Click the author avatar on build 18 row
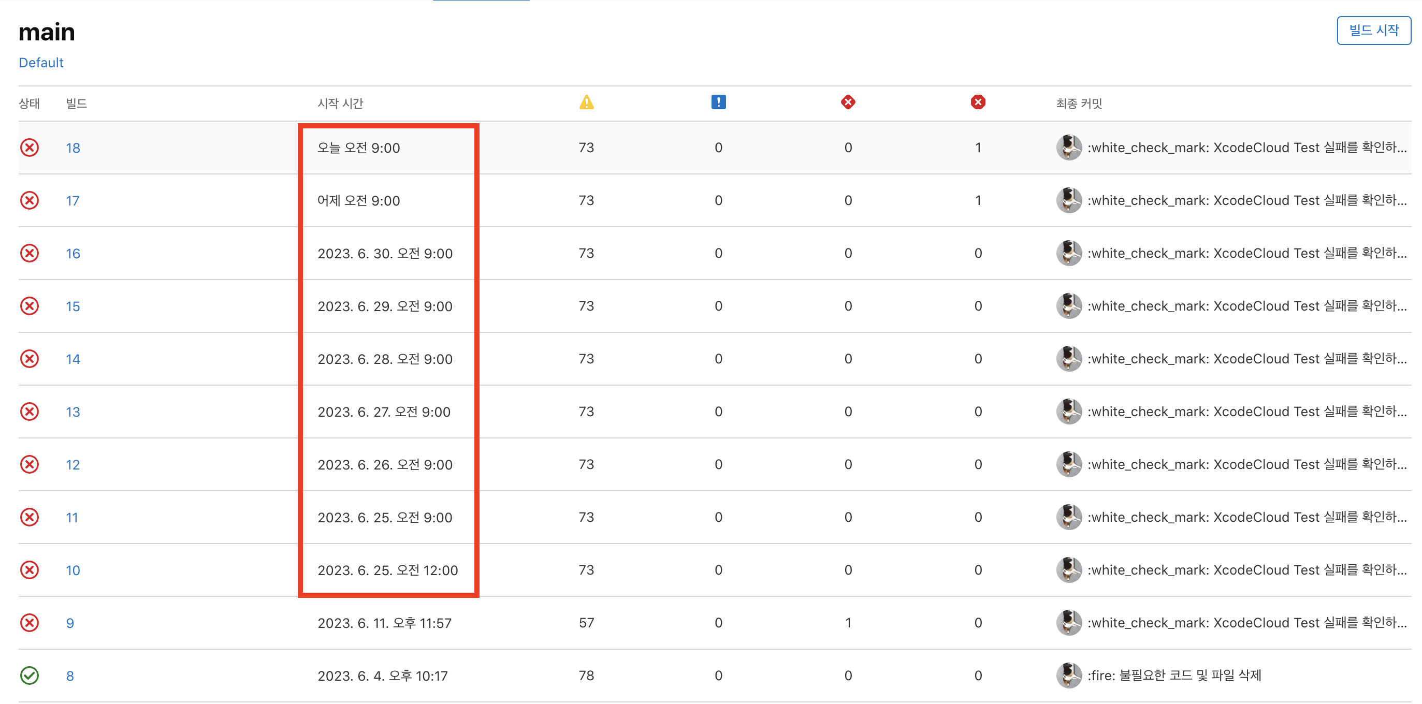This screenshot has width=1422, height=704. pos(1069,148)
